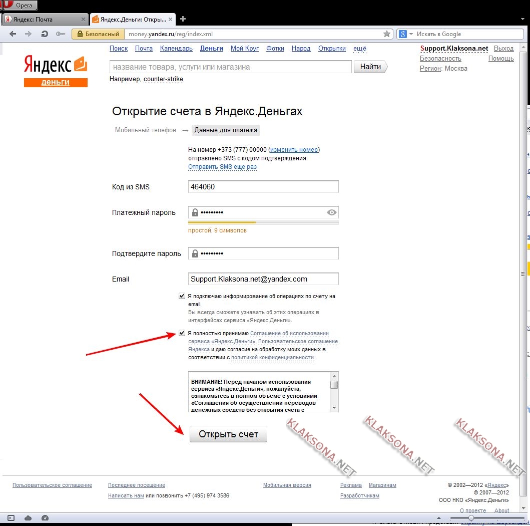
Task: Click the browser Forward arrow
Action: 29,34
